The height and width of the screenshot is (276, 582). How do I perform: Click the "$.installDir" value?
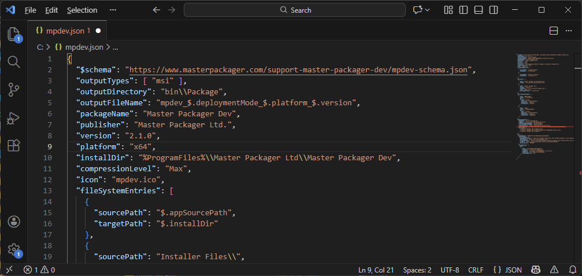(186, 223)
